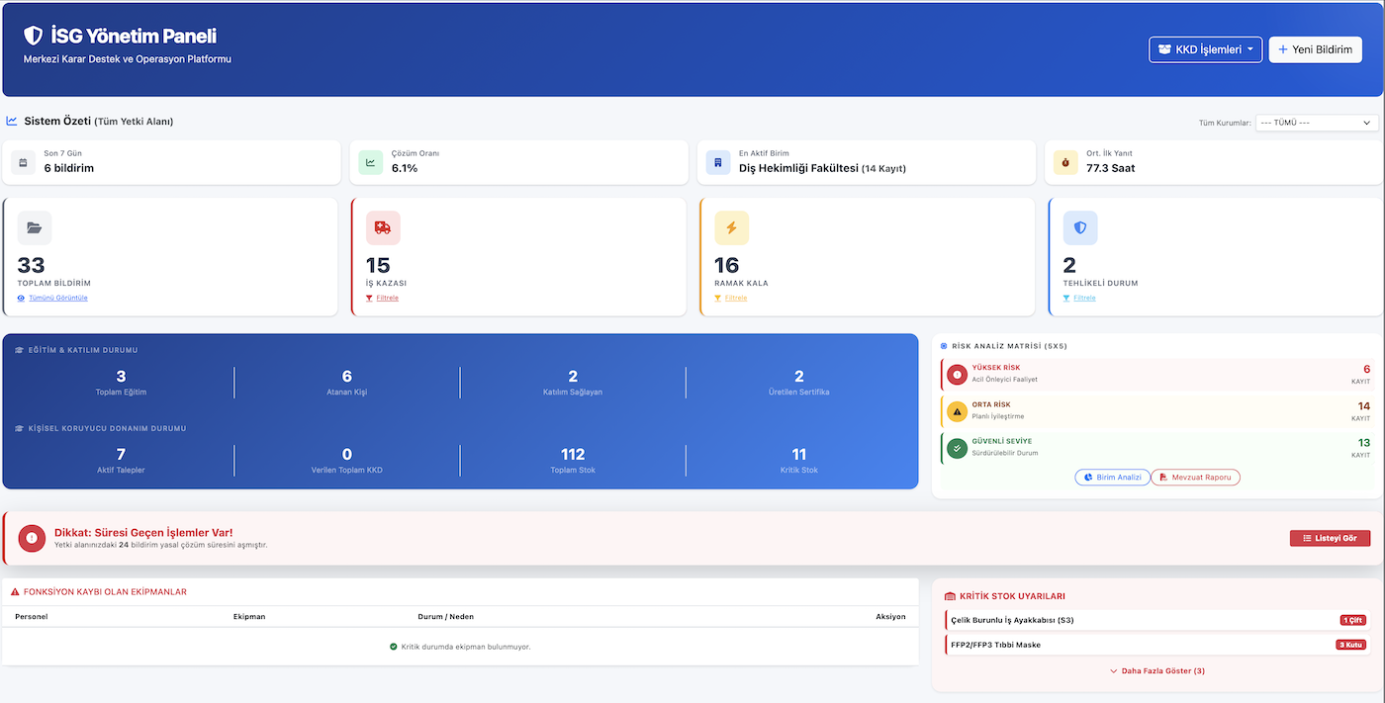
Task: Click the Tümünü Görüntüle link
Action: pyautogui.click(x=57, y=298)
